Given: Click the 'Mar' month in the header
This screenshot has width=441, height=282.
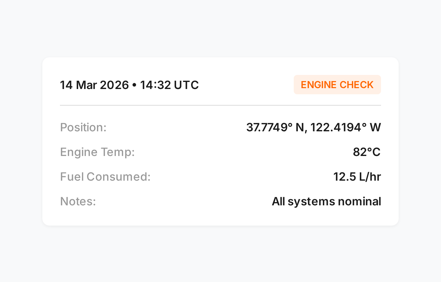Looking at the screenshot, I should 86,85.
